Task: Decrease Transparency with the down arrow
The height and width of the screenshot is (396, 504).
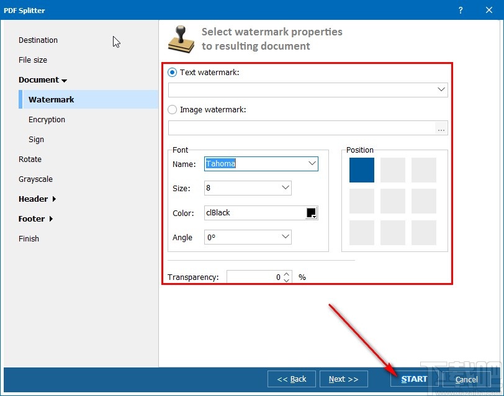Action: [x=287, y=281]
